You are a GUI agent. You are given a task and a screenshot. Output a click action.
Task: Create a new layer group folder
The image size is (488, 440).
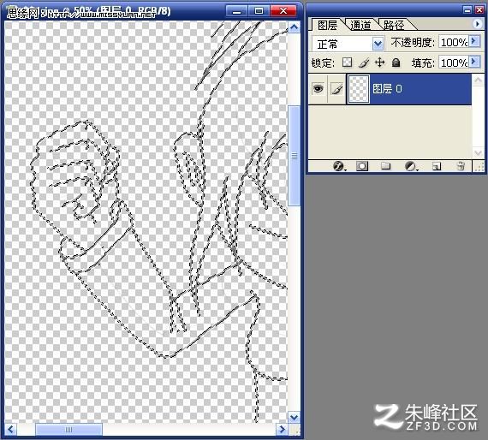385,166
